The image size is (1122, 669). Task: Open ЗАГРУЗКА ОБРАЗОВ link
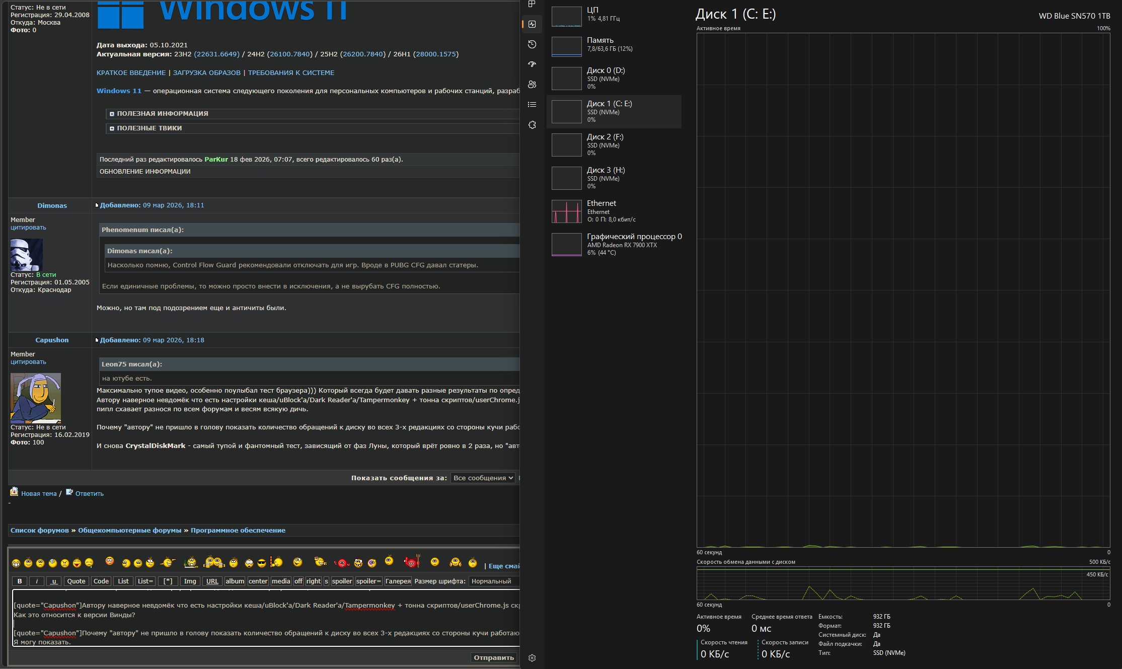point(206,72)
